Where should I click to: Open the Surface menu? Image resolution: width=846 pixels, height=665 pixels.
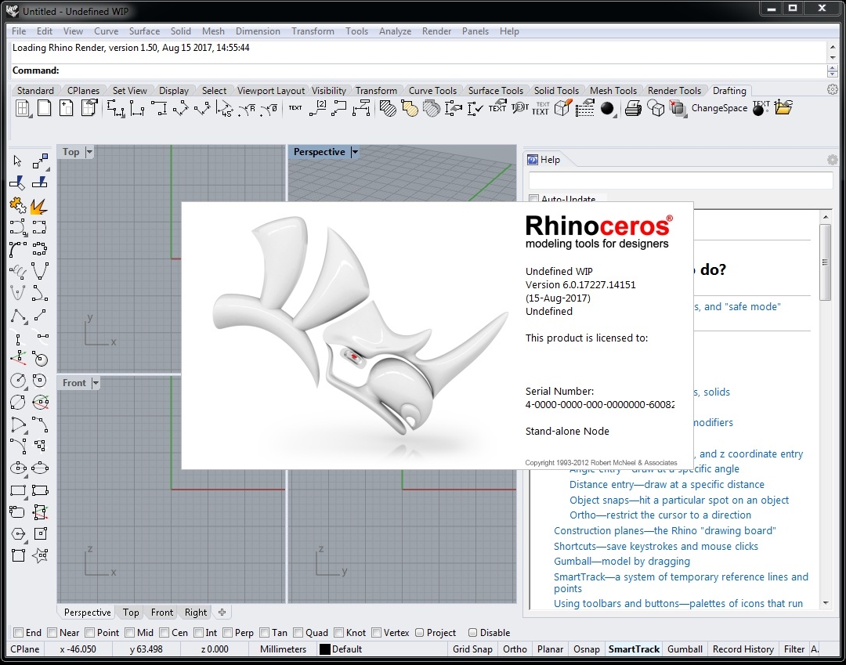tap(144, 31)
